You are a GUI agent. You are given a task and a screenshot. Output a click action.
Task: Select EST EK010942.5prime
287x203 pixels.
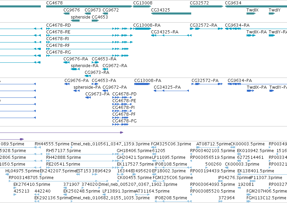(x=255, y=151)
